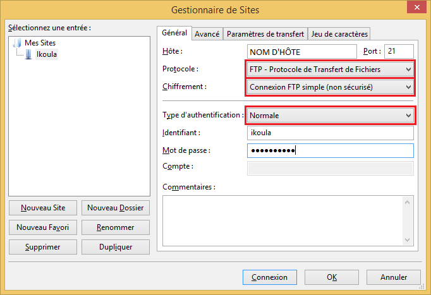The image size is (431, 295).
Task: Click the Renommer button
Action: coord(116,227)
